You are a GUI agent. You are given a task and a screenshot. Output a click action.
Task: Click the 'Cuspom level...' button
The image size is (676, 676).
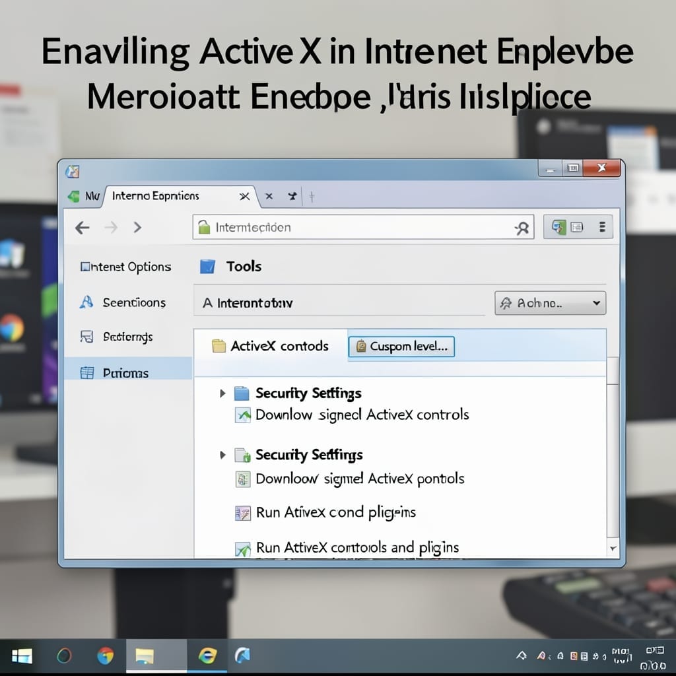401,346
